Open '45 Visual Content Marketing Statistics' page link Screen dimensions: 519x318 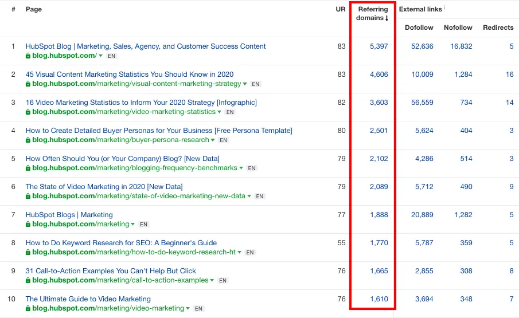[x=130, y=74]
